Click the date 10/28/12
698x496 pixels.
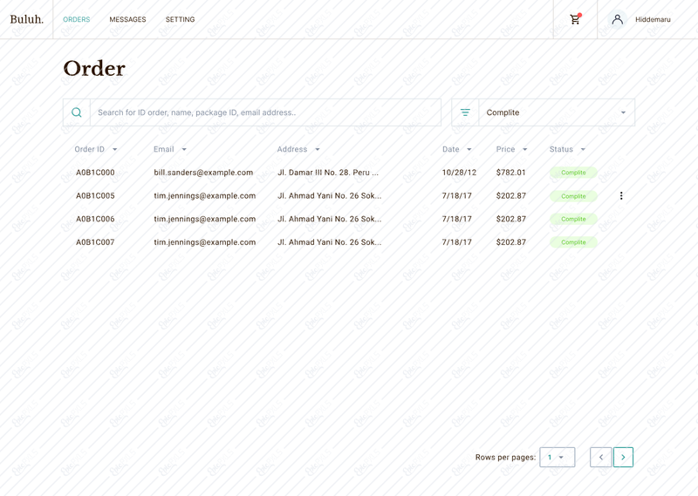tap(459, 173)
